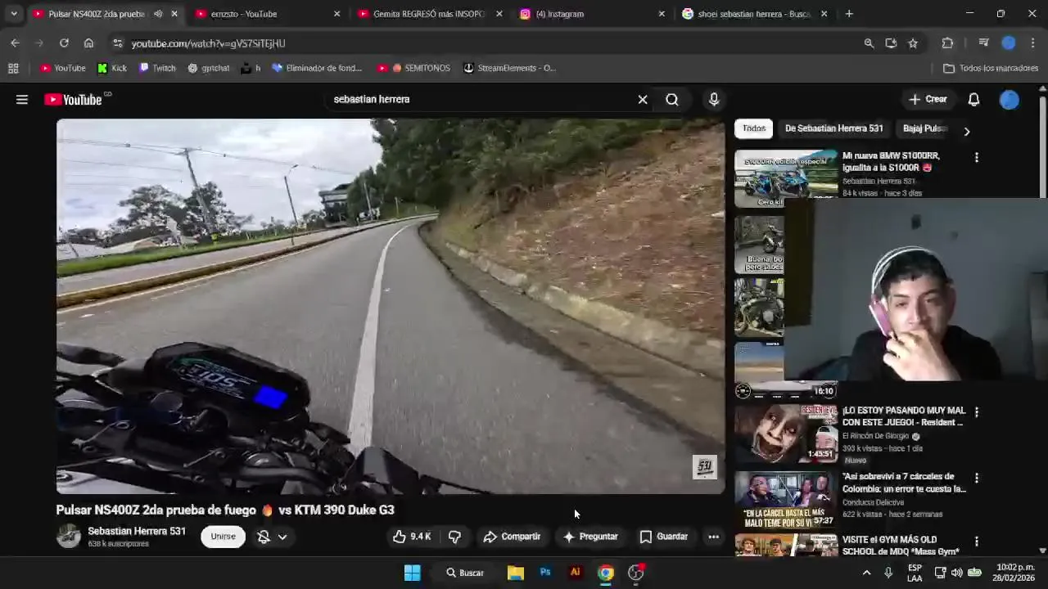
Task: Click the Crear create button
Action: point(928,100)
